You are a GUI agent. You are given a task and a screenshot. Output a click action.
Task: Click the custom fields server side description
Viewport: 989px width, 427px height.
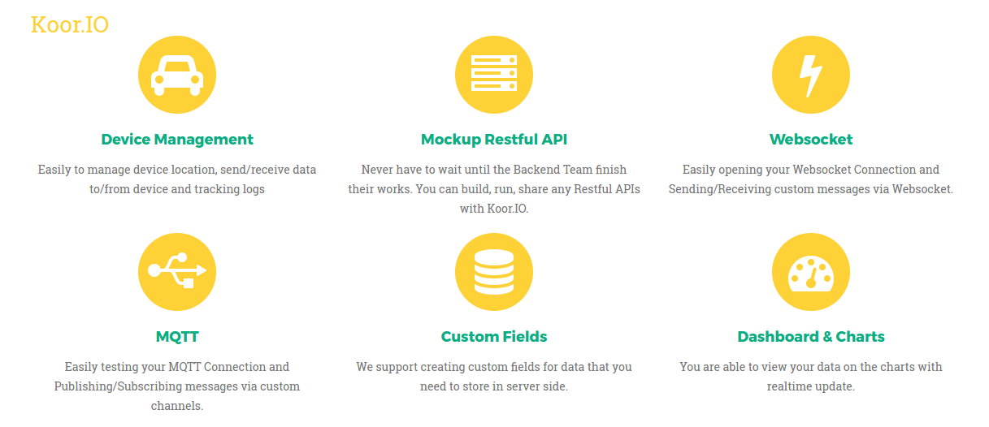click(x=494, y=377)
